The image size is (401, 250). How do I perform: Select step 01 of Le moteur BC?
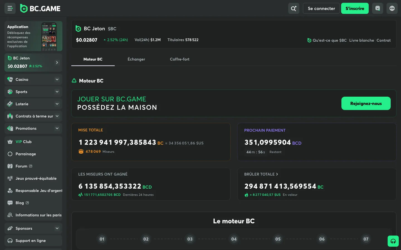(102, 239)
